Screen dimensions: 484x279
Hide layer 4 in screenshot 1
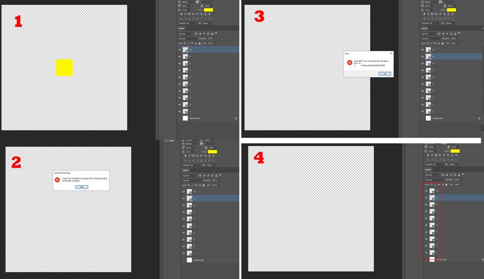tap(180, 91)
